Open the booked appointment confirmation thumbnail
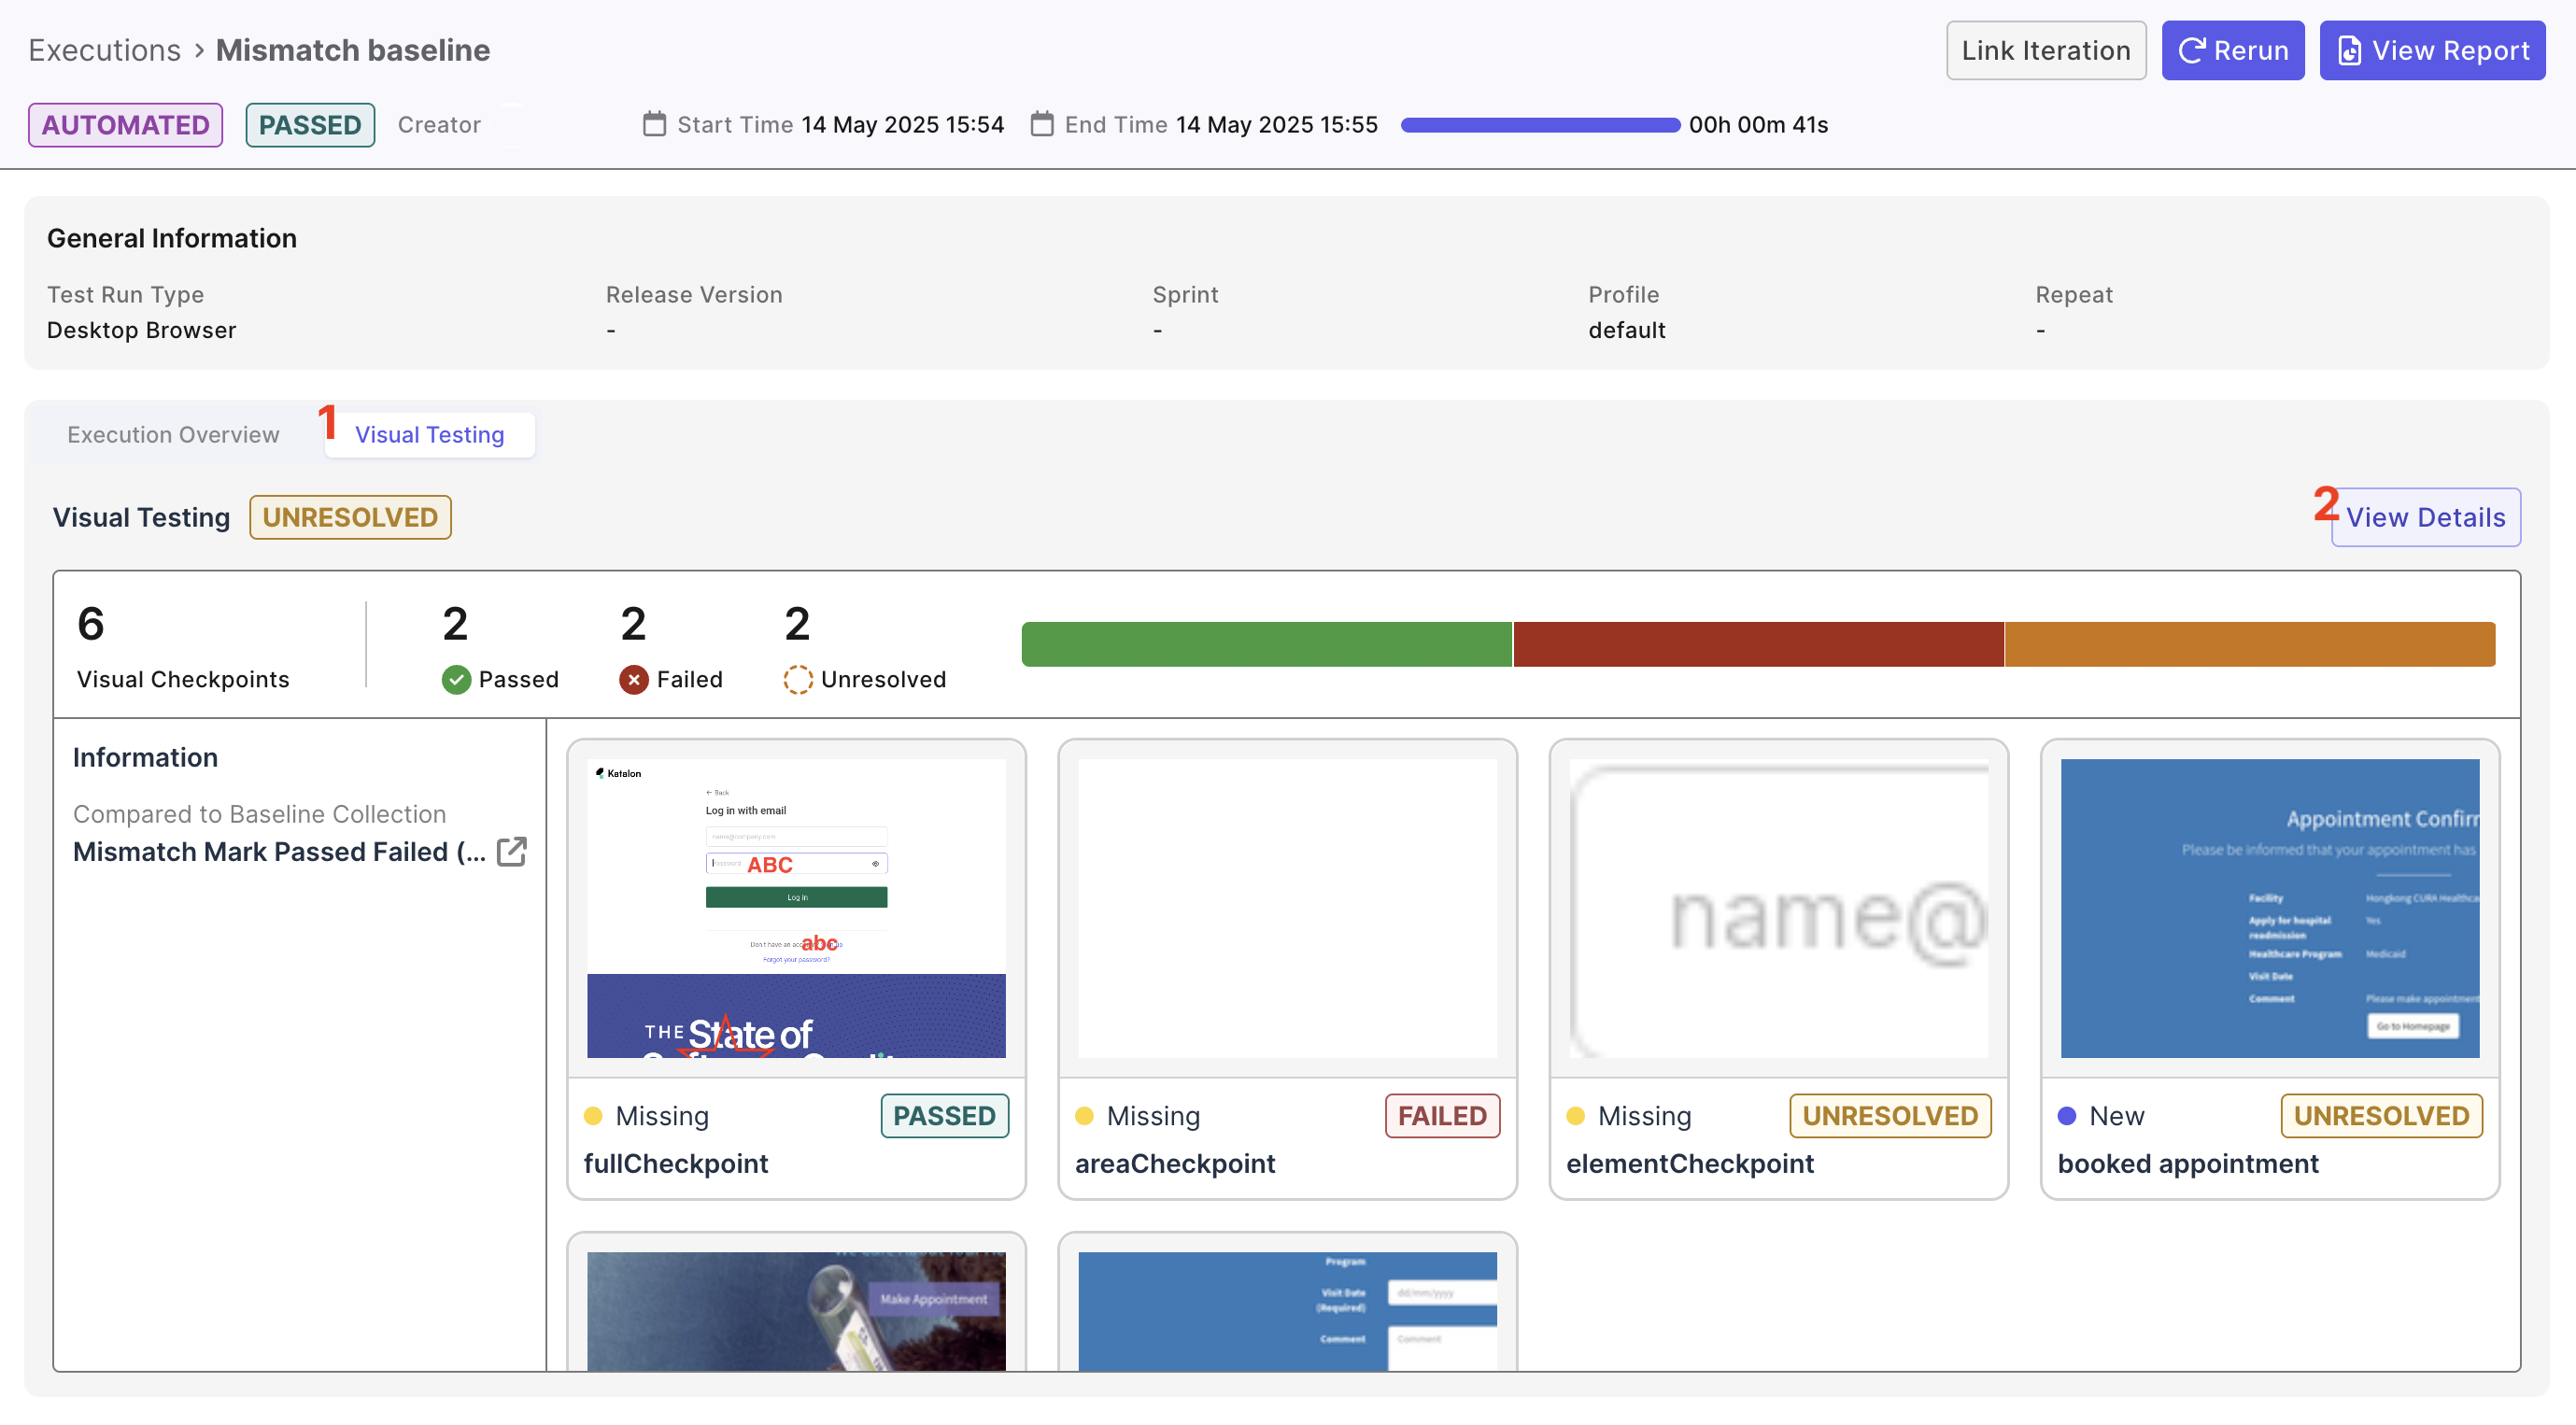 coord(2270,908)
